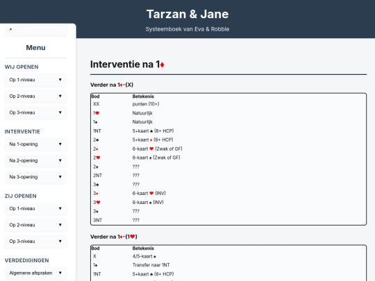Screen dimensions: 375x281
Task: Click '6-kaart ♠ (INV)' meaning
Action: point(148,203)
